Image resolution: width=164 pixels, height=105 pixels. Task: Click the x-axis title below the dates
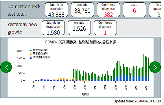point(86,94)
